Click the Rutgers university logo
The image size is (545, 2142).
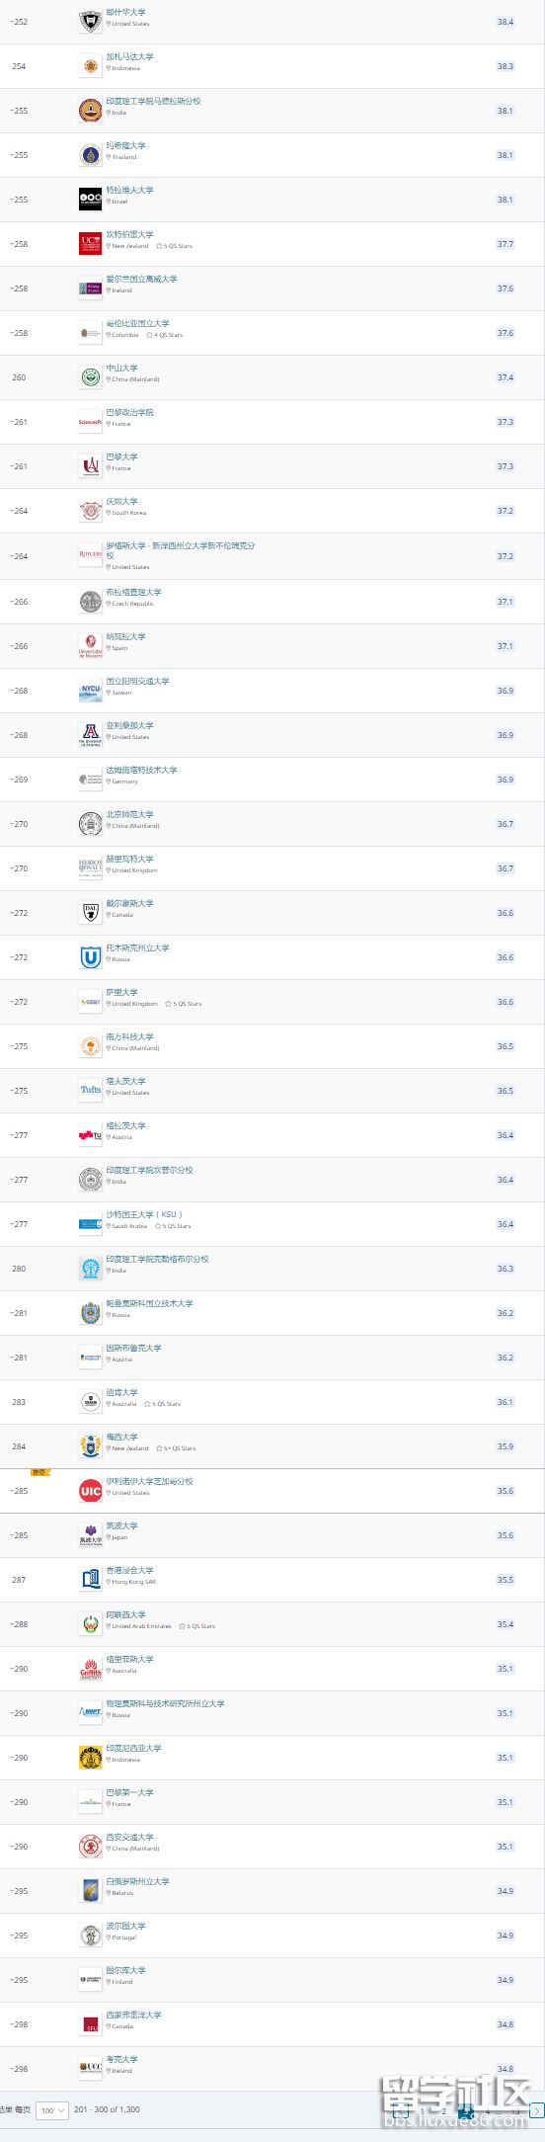click(x=91, y=556)
